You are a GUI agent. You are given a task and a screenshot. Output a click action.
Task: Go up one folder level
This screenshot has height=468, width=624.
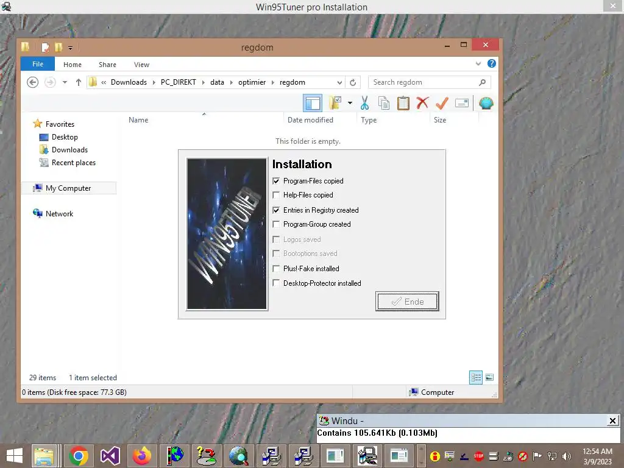pos(79,82)
